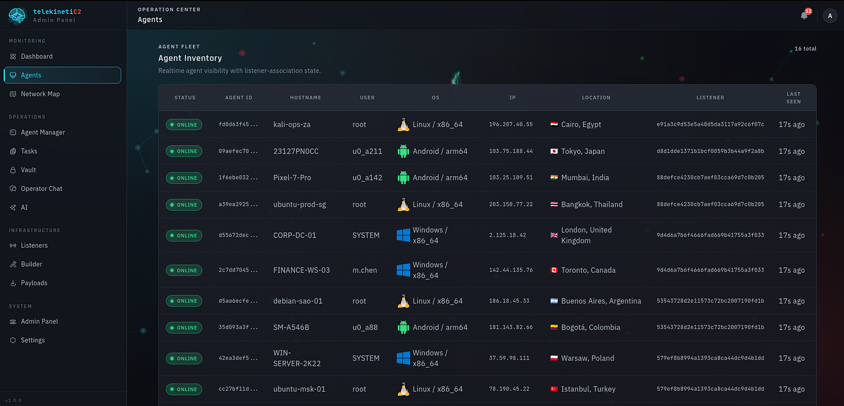Click the AI sparkle icon
The image size is (844, 406).
[13, 207]
